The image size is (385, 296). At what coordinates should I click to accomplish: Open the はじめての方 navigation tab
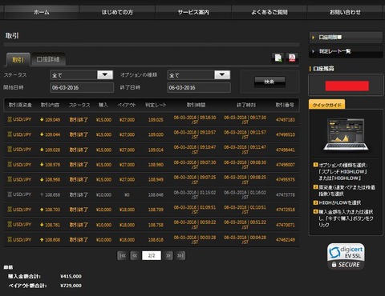click(117, 12)
